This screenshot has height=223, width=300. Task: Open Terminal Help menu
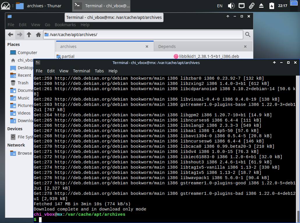pos(113,71)
